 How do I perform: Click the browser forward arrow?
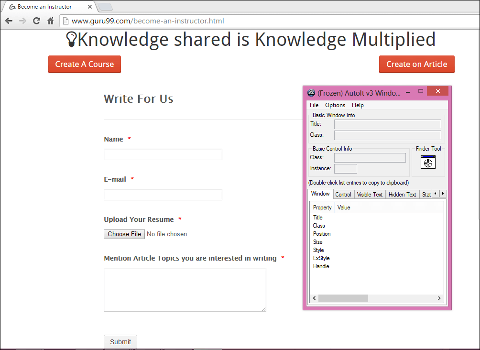[22, 21]
